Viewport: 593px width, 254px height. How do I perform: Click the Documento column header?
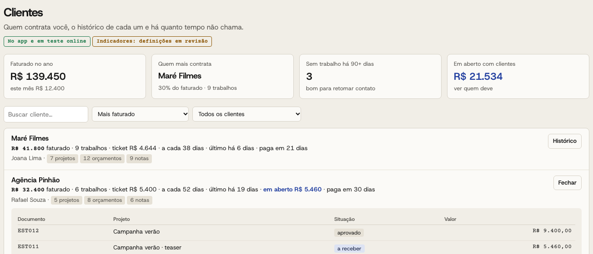point(31,219)
